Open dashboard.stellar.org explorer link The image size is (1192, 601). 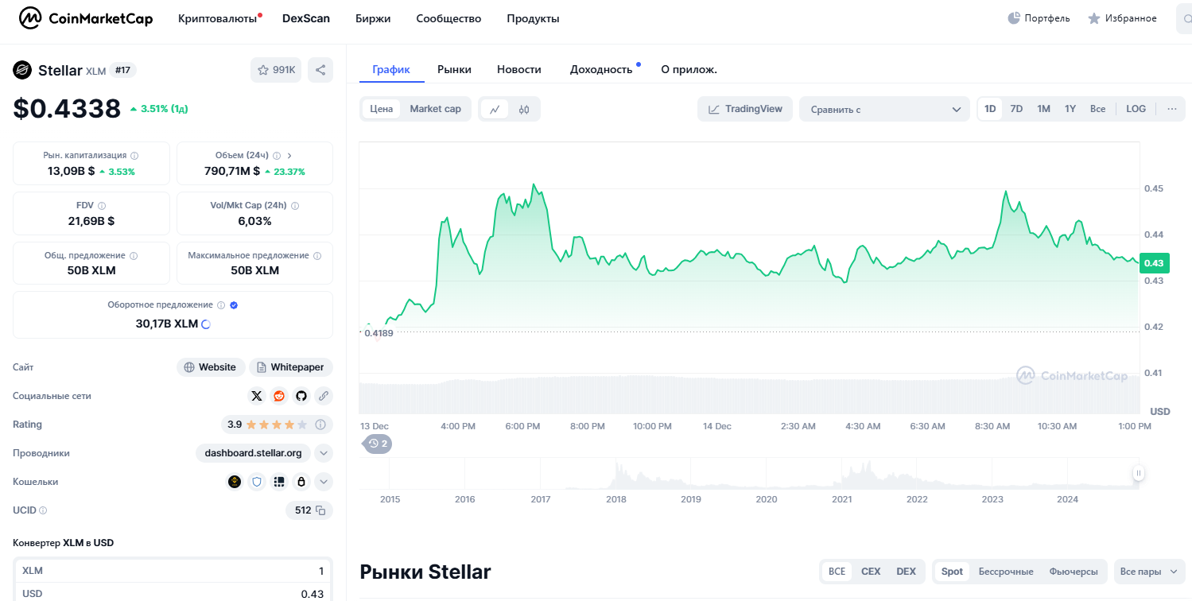(253, 453)
